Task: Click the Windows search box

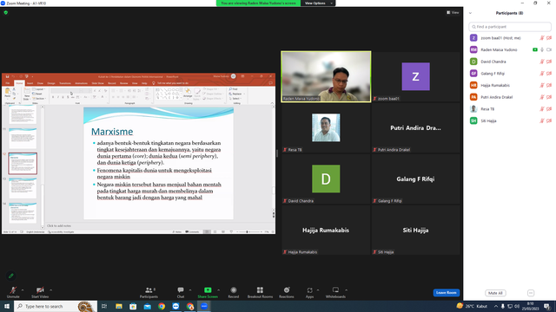Action: pyautogui.click(x=56, y=306)
